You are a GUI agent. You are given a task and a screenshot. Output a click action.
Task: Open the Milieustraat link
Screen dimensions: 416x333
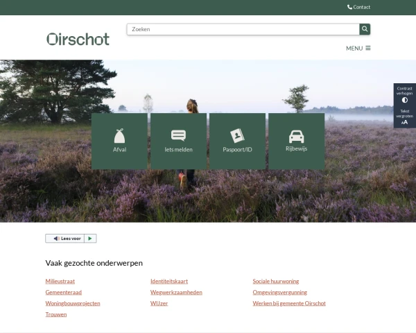(x=60, y=281)
